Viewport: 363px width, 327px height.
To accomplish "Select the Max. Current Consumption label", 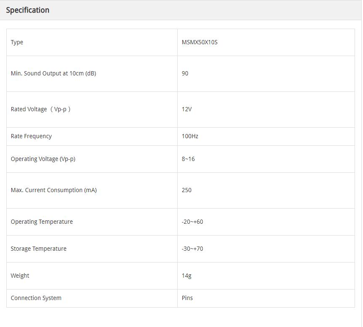I will click(54, 190).
